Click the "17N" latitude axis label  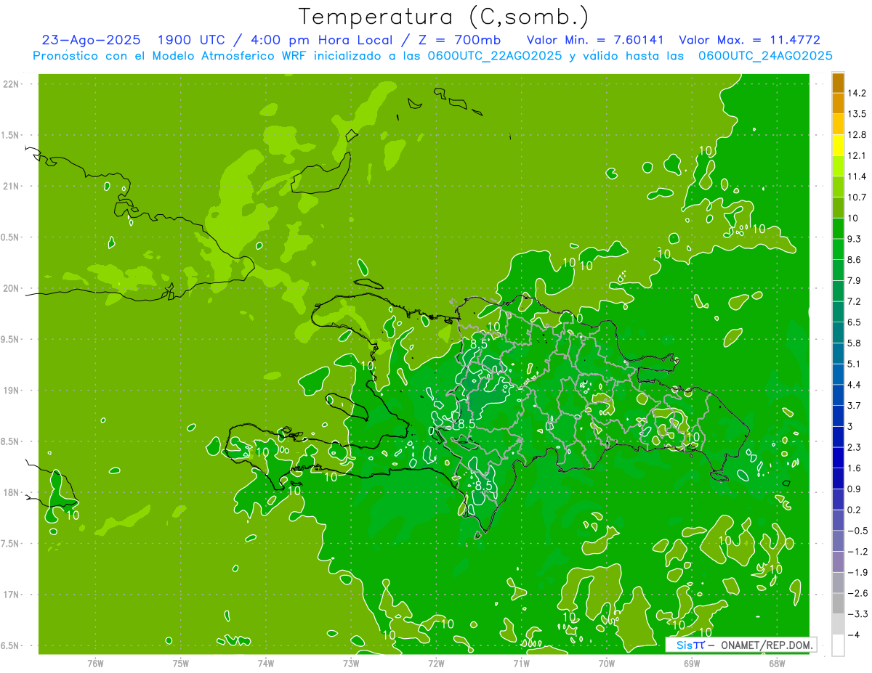point(10,595)
